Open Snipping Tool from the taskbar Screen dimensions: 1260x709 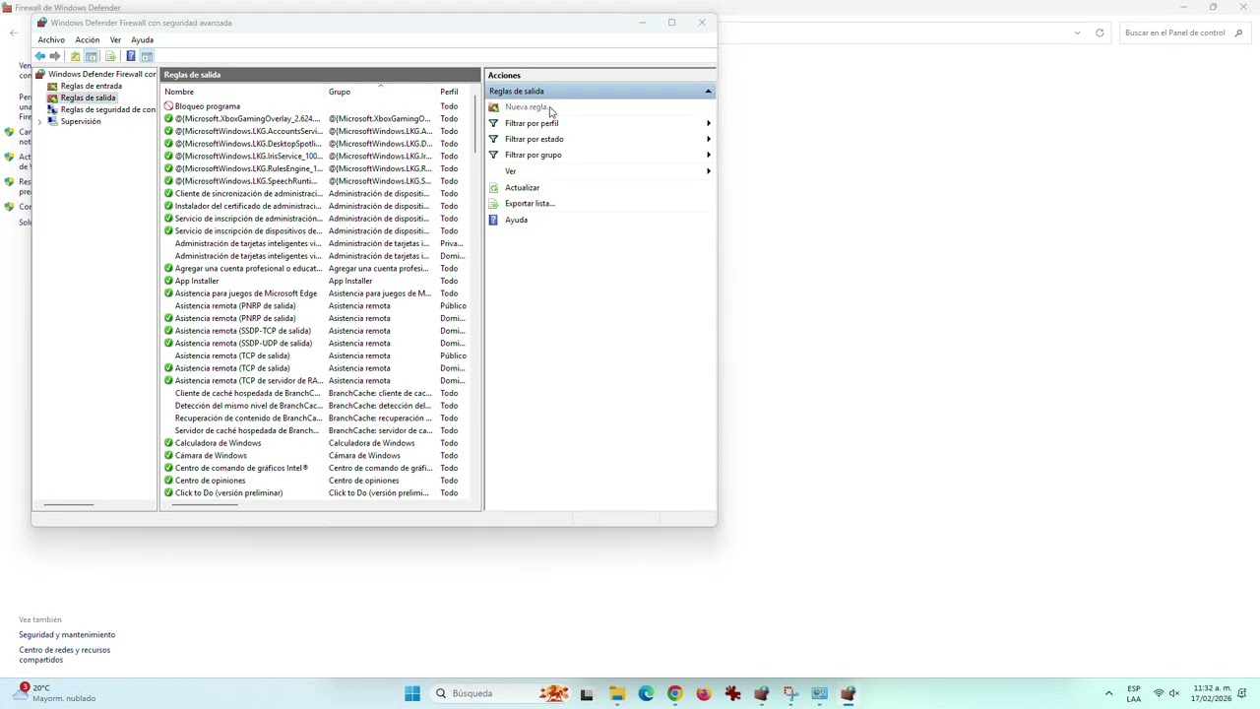tap(790, 693)
